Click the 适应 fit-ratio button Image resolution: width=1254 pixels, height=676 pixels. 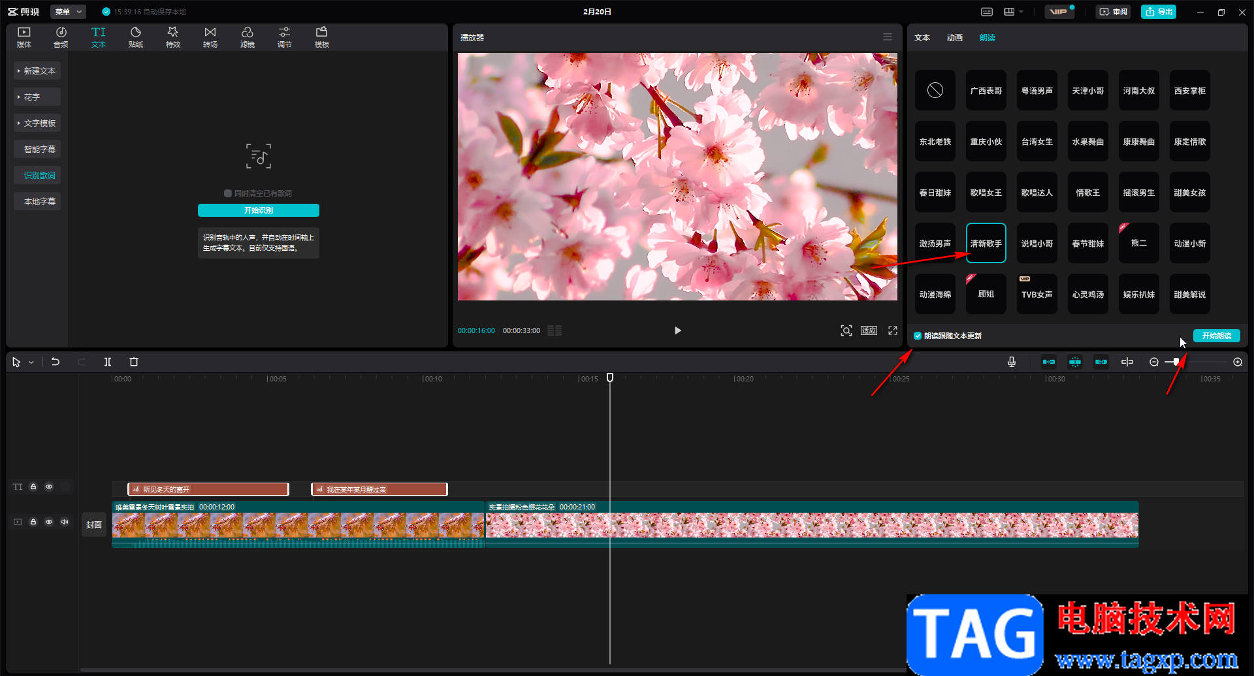869,330
